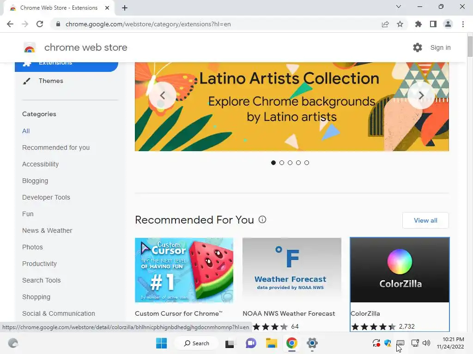
Task: Close the Chrome Web Store tab
Action: tap(107, 8)
